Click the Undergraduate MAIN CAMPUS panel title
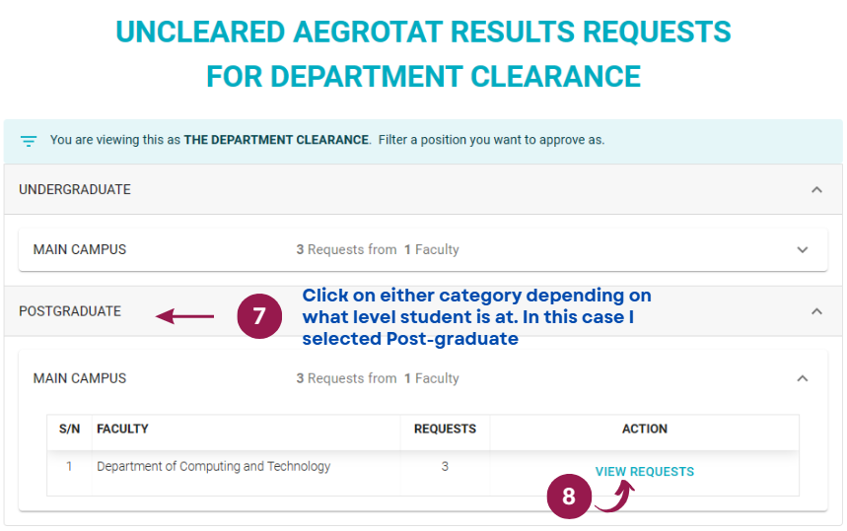The image size is (847, 531). coord(80,250)
